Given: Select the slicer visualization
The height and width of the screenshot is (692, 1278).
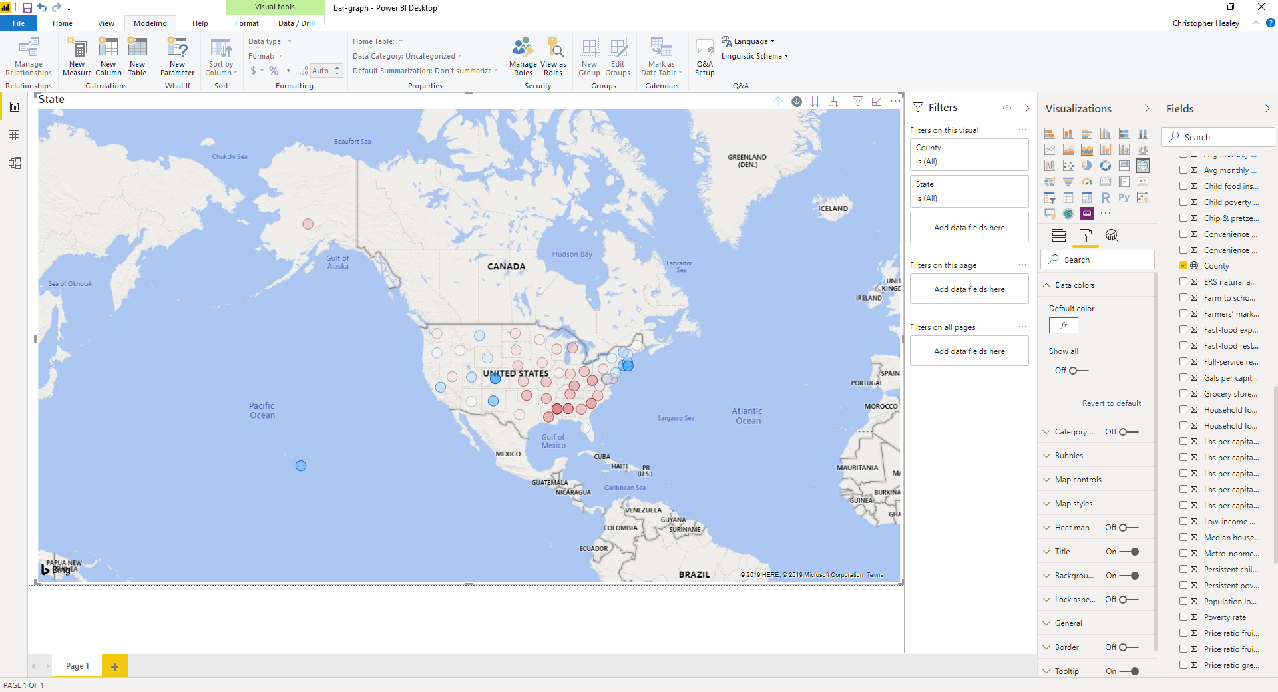Looking at the screenshot, I should point(1050,198).
